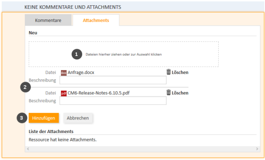The height and width of the screenshot is (160, 265).
Task: Select the Attachments tab
Action: pos(96,20)
